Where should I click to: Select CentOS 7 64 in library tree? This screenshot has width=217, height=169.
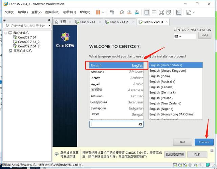tap(27, 37)
